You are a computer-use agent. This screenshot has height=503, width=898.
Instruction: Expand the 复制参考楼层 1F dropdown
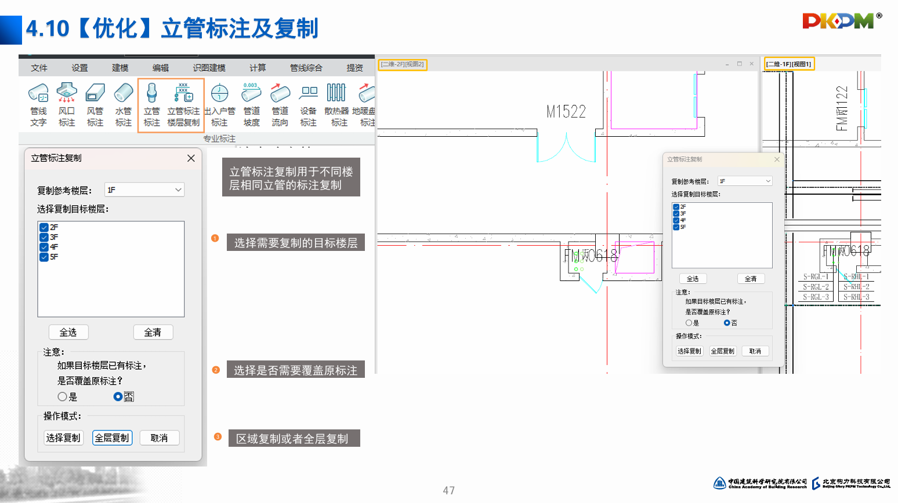(144, 190)
